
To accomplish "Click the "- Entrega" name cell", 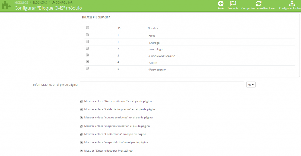I will tap(153, 43).
